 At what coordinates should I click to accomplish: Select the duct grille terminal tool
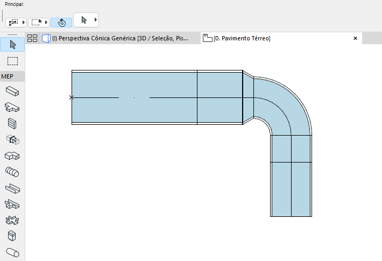(12, 124)
